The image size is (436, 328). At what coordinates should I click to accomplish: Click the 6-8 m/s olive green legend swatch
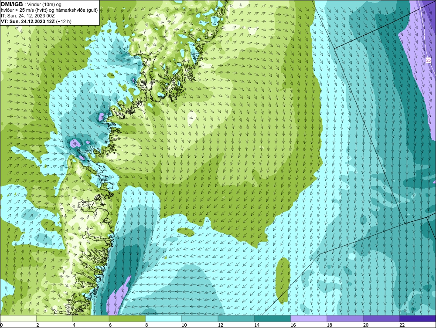coord(127,318)
